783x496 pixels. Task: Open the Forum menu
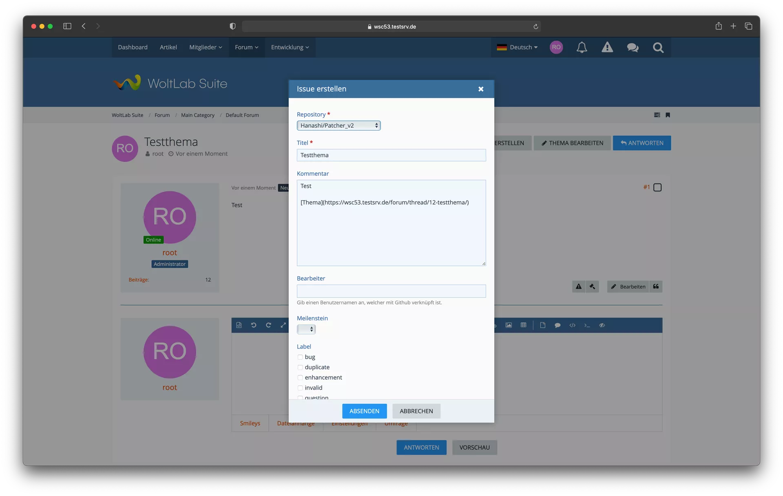tap(246, 47)
